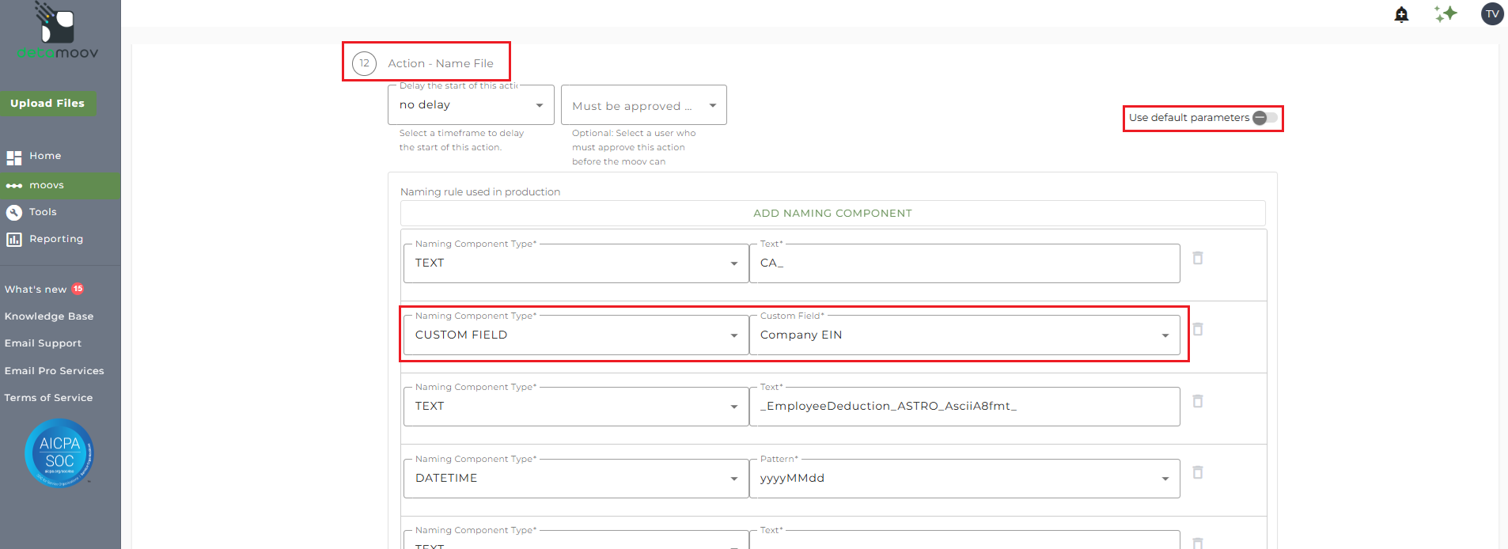Click the notifications bell icon
This screenshot has width=1508, height=549.
tap(1401, 14)
